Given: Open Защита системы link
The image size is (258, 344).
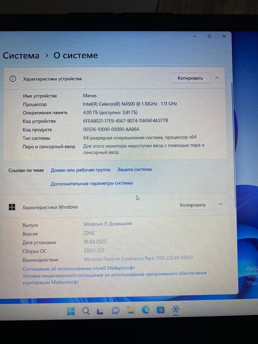Looking at the screenshot, I should (135, 170).
